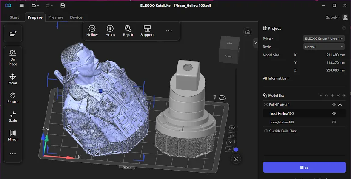The image size is (351, 179).
Task: Move model down in Model List header
Action: [321, 95]
